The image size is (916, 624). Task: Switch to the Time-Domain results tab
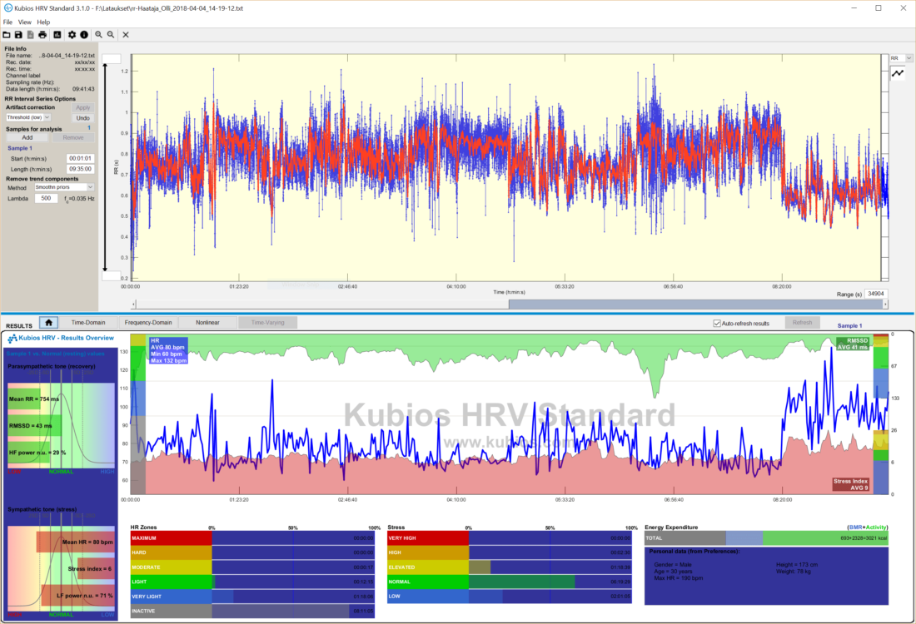click(x=88, y=322)
